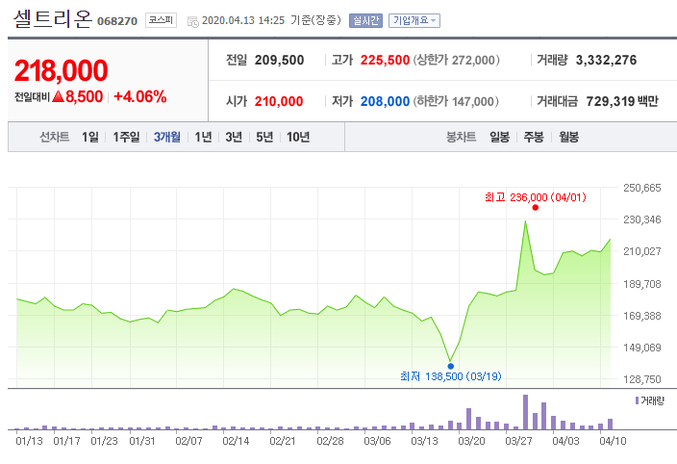This screenshot has width=677, height=464.
Task: Click the x-axis date 02/28
Action: point(330,441)
